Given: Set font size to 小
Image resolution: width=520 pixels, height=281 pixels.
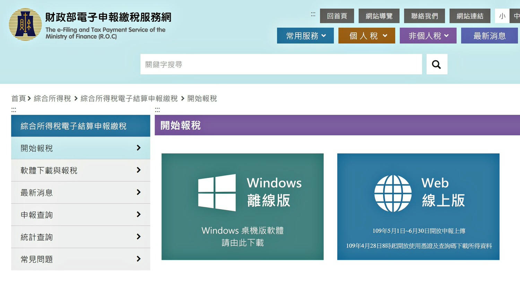Looking at the screenshot, I should (502, 16).
